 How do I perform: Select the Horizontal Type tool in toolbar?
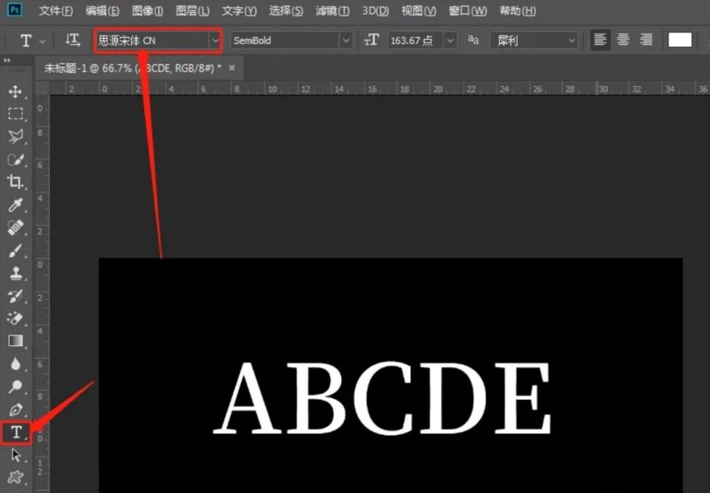pyautogui.click(x=16, y=432)
